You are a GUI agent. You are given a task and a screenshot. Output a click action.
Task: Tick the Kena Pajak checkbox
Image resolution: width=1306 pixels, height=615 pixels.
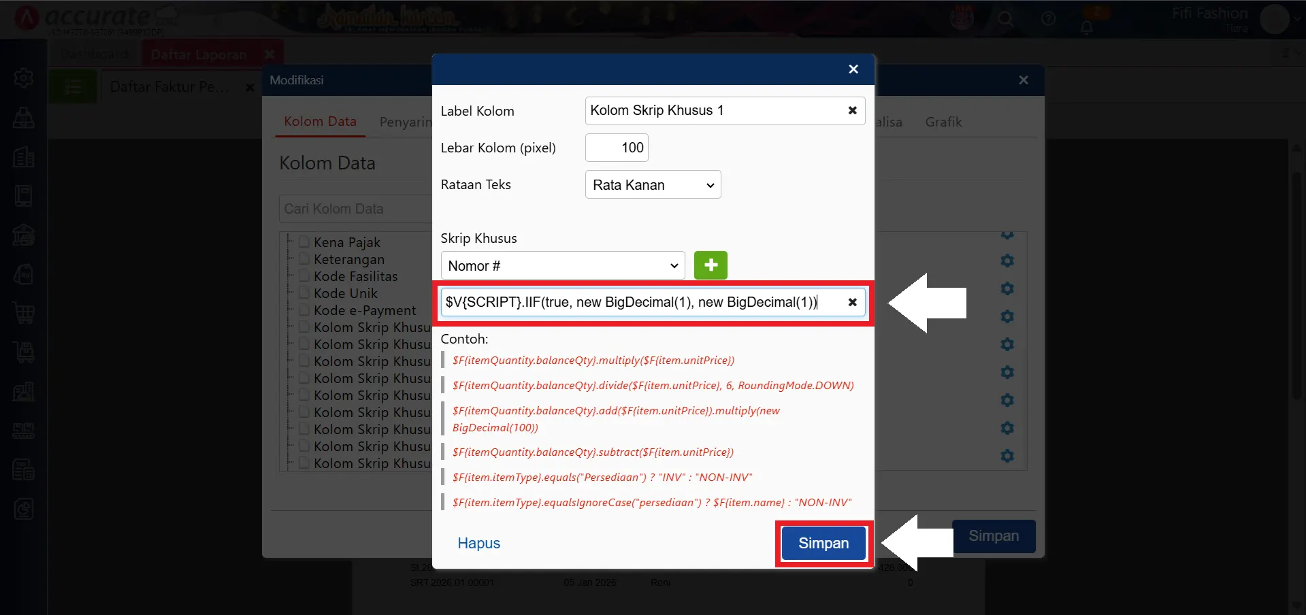point(304,242)
